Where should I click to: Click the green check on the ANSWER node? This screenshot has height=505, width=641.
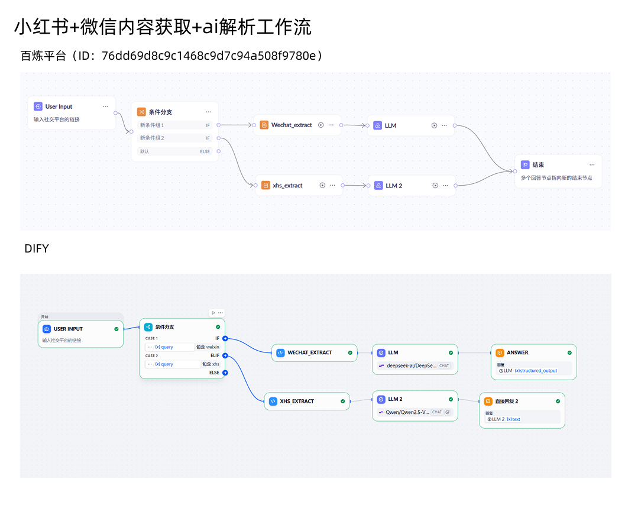569,352
